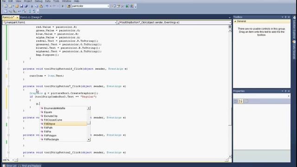
Task: Click the first window icon right of the paintcolor box
Action: [114, 6]
